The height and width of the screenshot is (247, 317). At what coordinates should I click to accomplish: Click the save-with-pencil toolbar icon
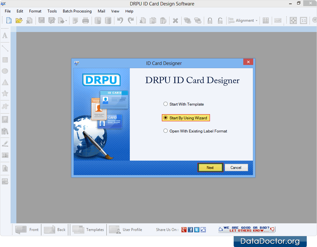52,20
